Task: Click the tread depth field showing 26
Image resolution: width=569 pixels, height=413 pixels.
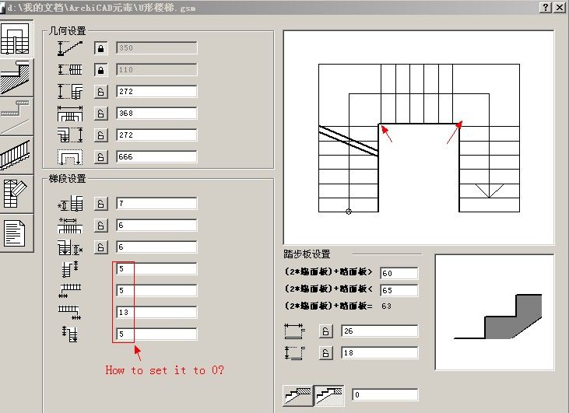Action: click(x=380, y=331)
